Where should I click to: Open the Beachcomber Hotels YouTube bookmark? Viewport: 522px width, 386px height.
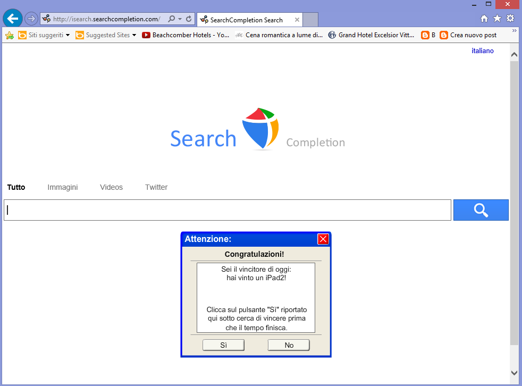[x=186, y=35]
